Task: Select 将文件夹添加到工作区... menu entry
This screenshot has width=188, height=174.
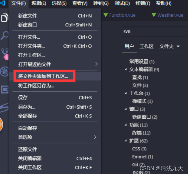Action: click(55, 76)
